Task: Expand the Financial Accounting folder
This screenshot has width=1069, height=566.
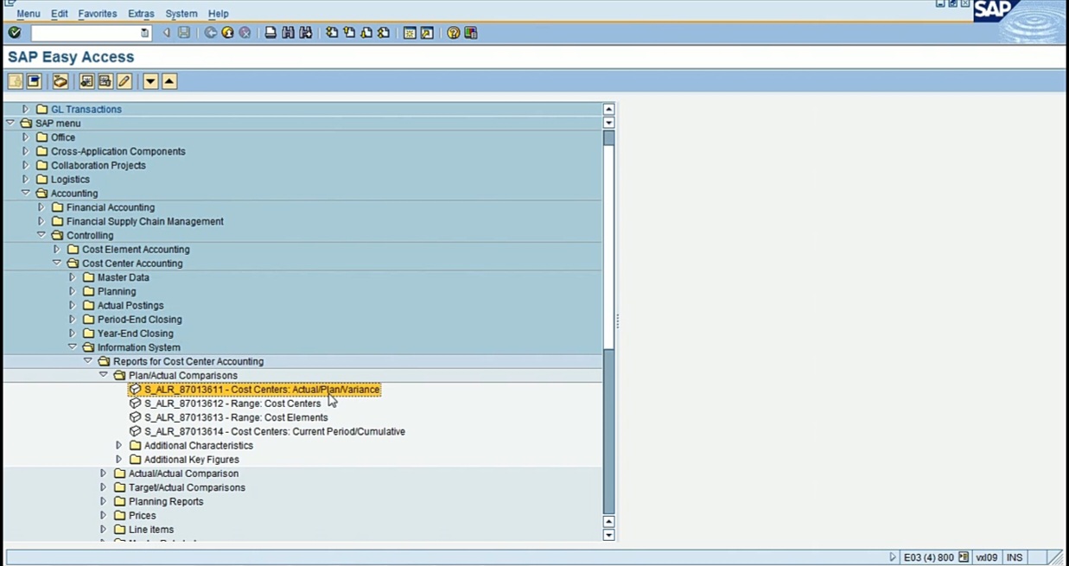Action: click(41, 207)
